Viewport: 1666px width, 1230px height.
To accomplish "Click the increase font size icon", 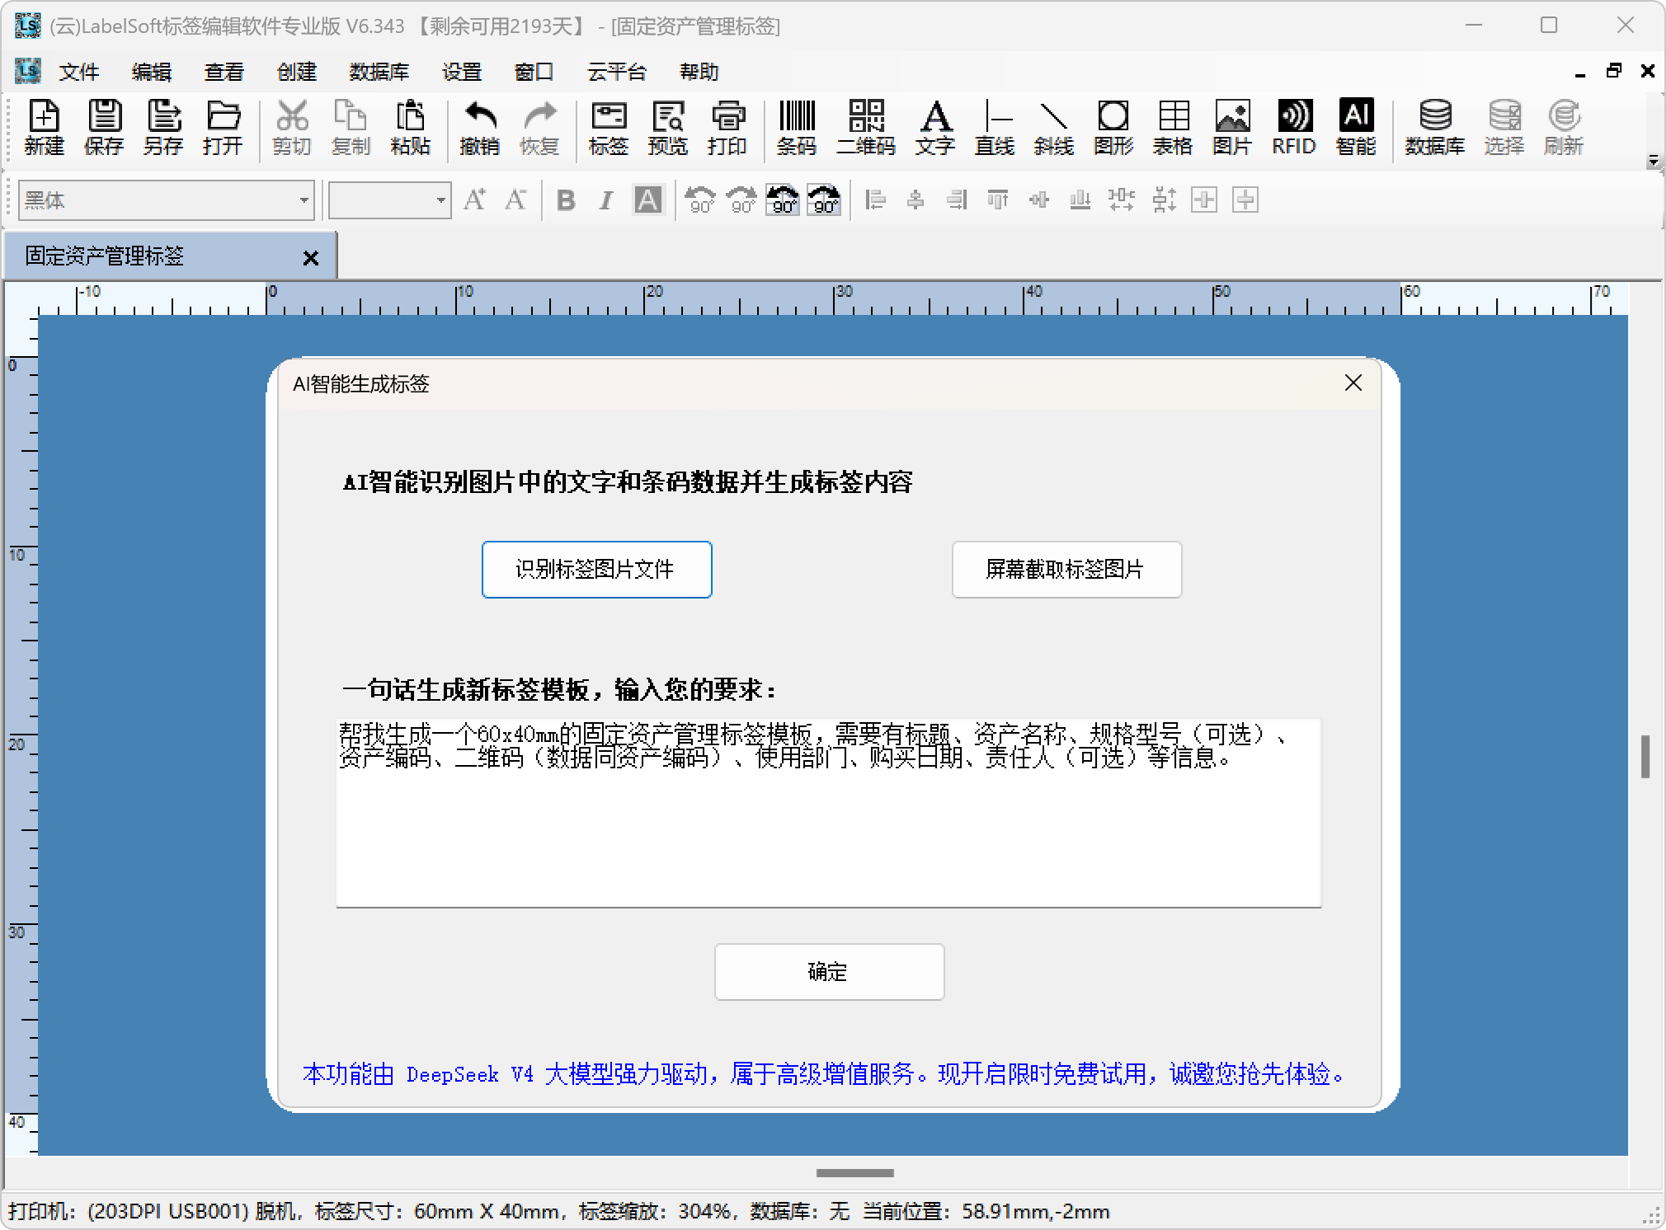I will (475, 200).
